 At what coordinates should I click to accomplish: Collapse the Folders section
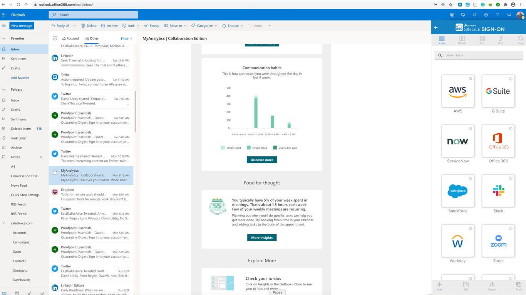(x=4, y=89)
